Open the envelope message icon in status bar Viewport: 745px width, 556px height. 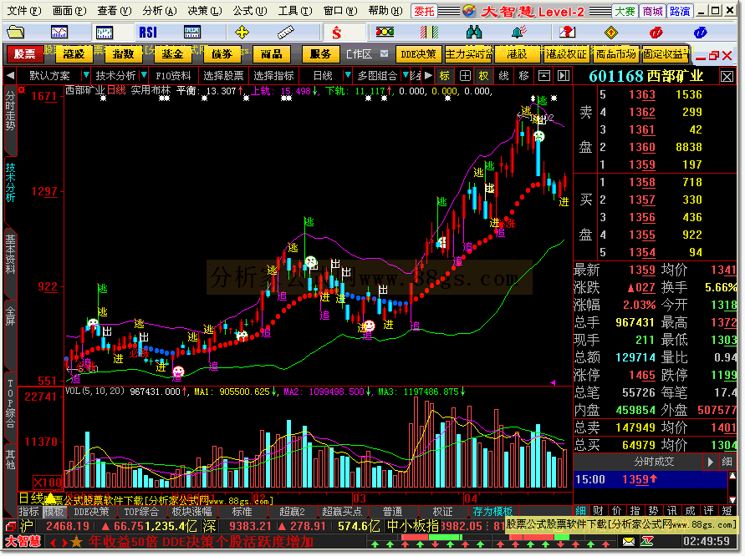point(628,541)
